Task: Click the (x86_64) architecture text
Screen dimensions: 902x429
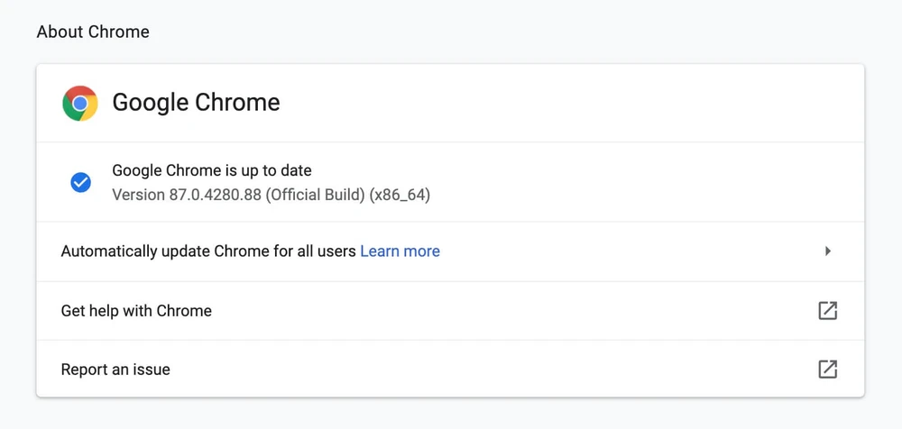Action: (400, 195)
